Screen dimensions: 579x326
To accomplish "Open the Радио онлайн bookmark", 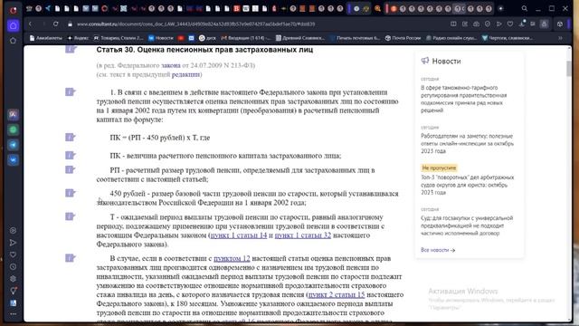I will [x=451, y=38].
